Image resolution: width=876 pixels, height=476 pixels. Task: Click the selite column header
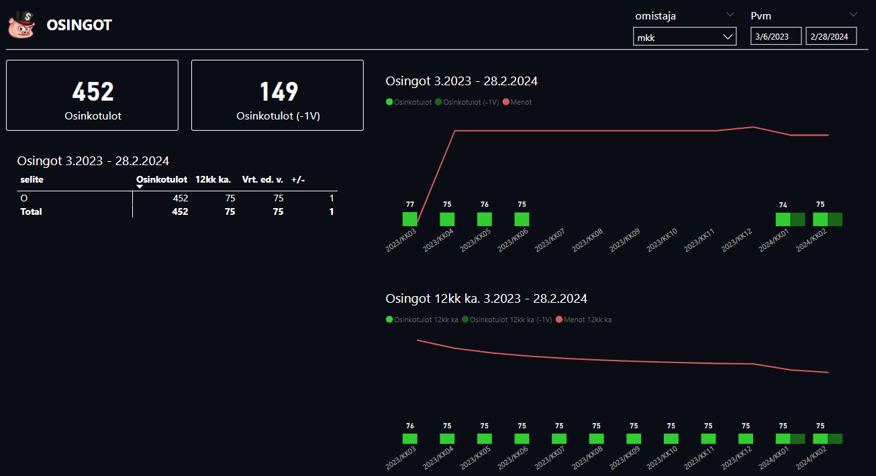click(x=32, y=179)
